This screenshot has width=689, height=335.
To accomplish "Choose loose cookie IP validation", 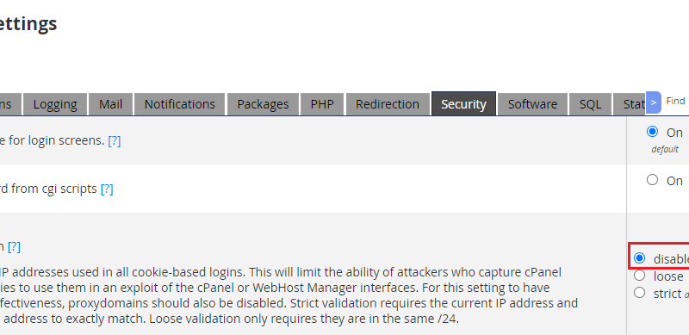I will tap(639, 276).
